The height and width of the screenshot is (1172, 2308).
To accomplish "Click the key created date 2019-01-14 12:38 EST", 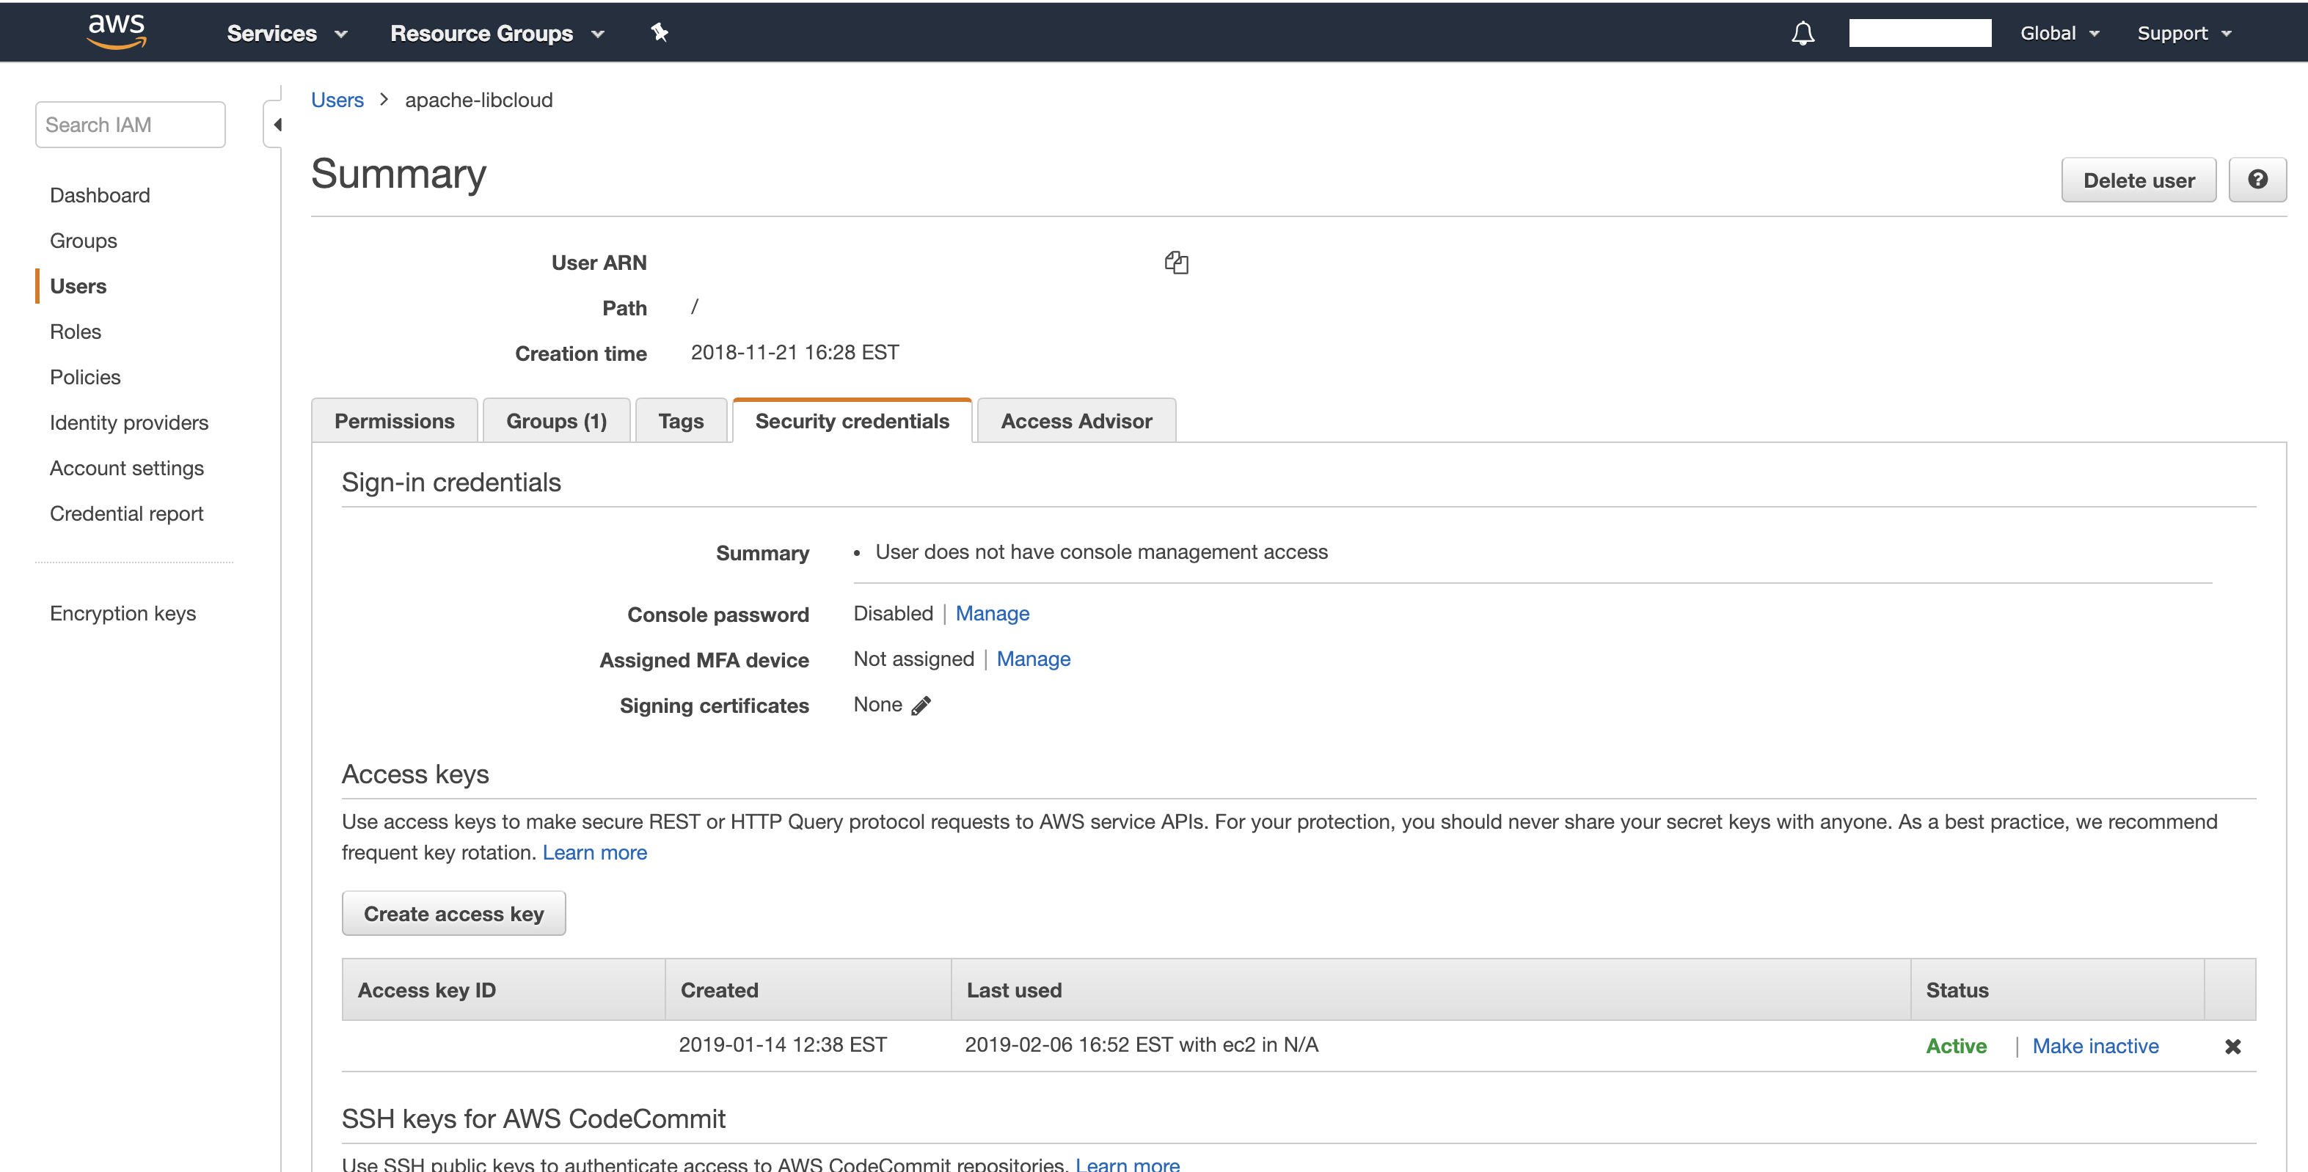I will [x=782, y=1045].
